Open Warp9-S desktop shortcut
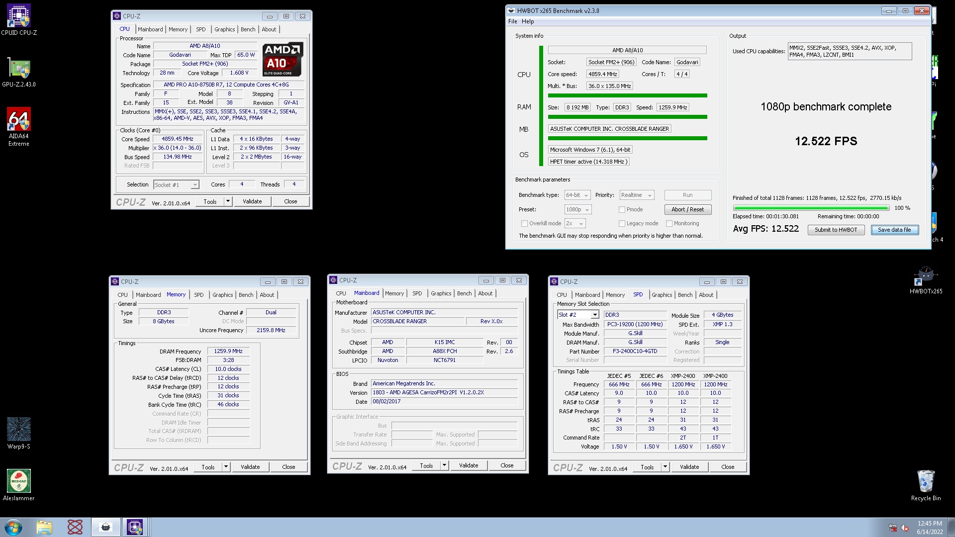955x537 pixels. coord(19,433)
